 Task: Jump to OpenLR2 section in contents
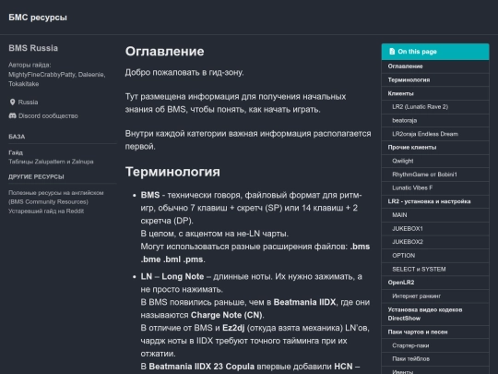pos(435,283)
